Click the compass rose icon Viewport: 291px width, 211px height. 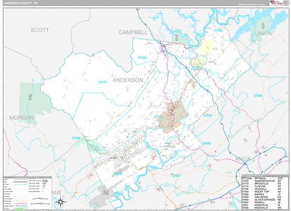(61, 202)
